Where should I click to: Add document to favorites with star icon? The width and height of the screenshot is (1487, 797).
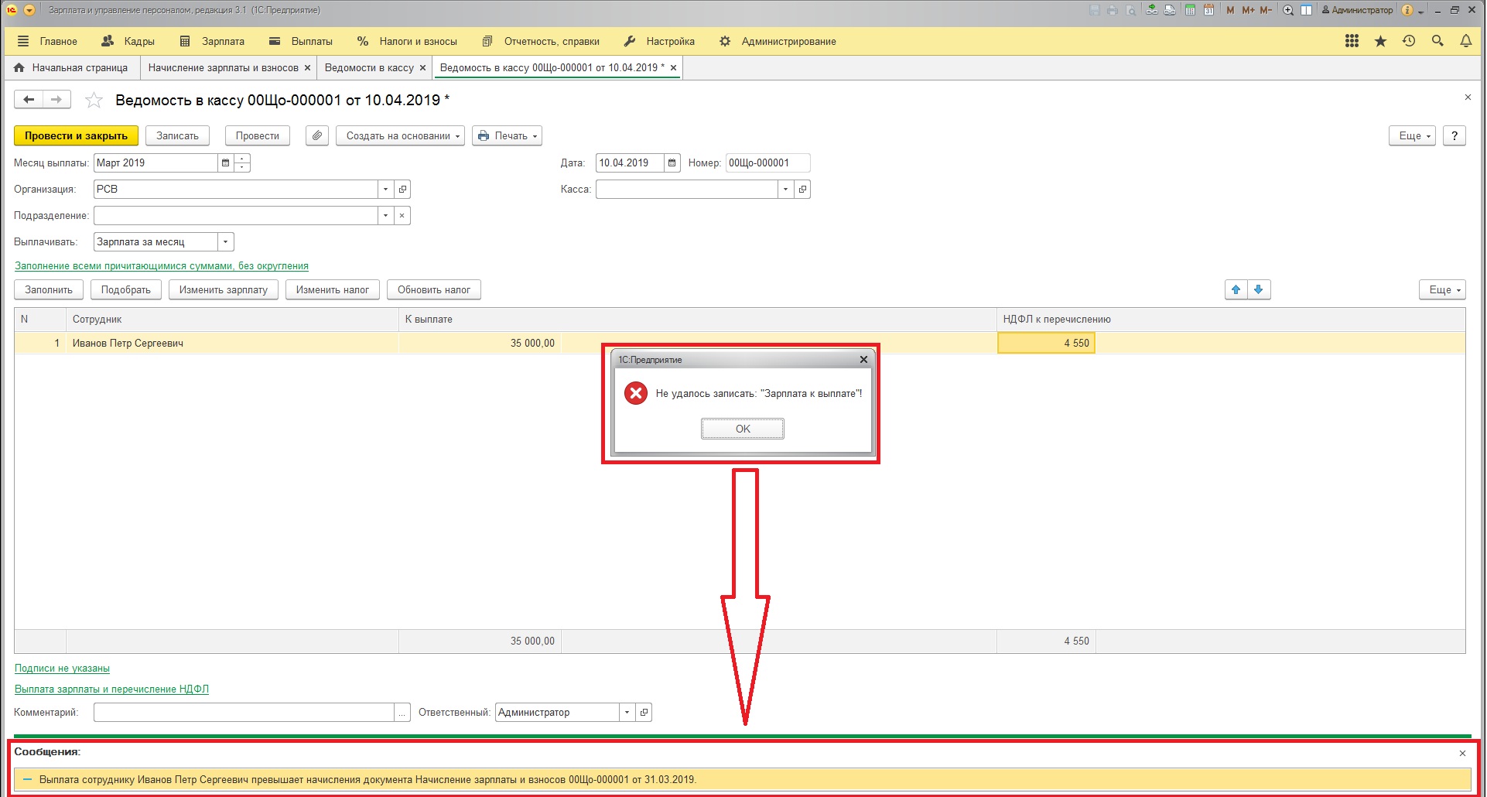coord(94,101)
